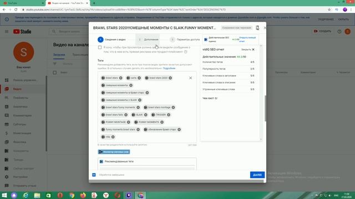
Task: Click the vidIQ panel scroll-down arrow
Action: (261, 139)
